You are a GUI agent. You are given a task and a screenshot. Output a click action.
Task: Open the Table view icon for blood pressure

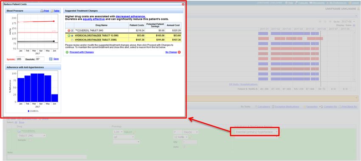52,11
